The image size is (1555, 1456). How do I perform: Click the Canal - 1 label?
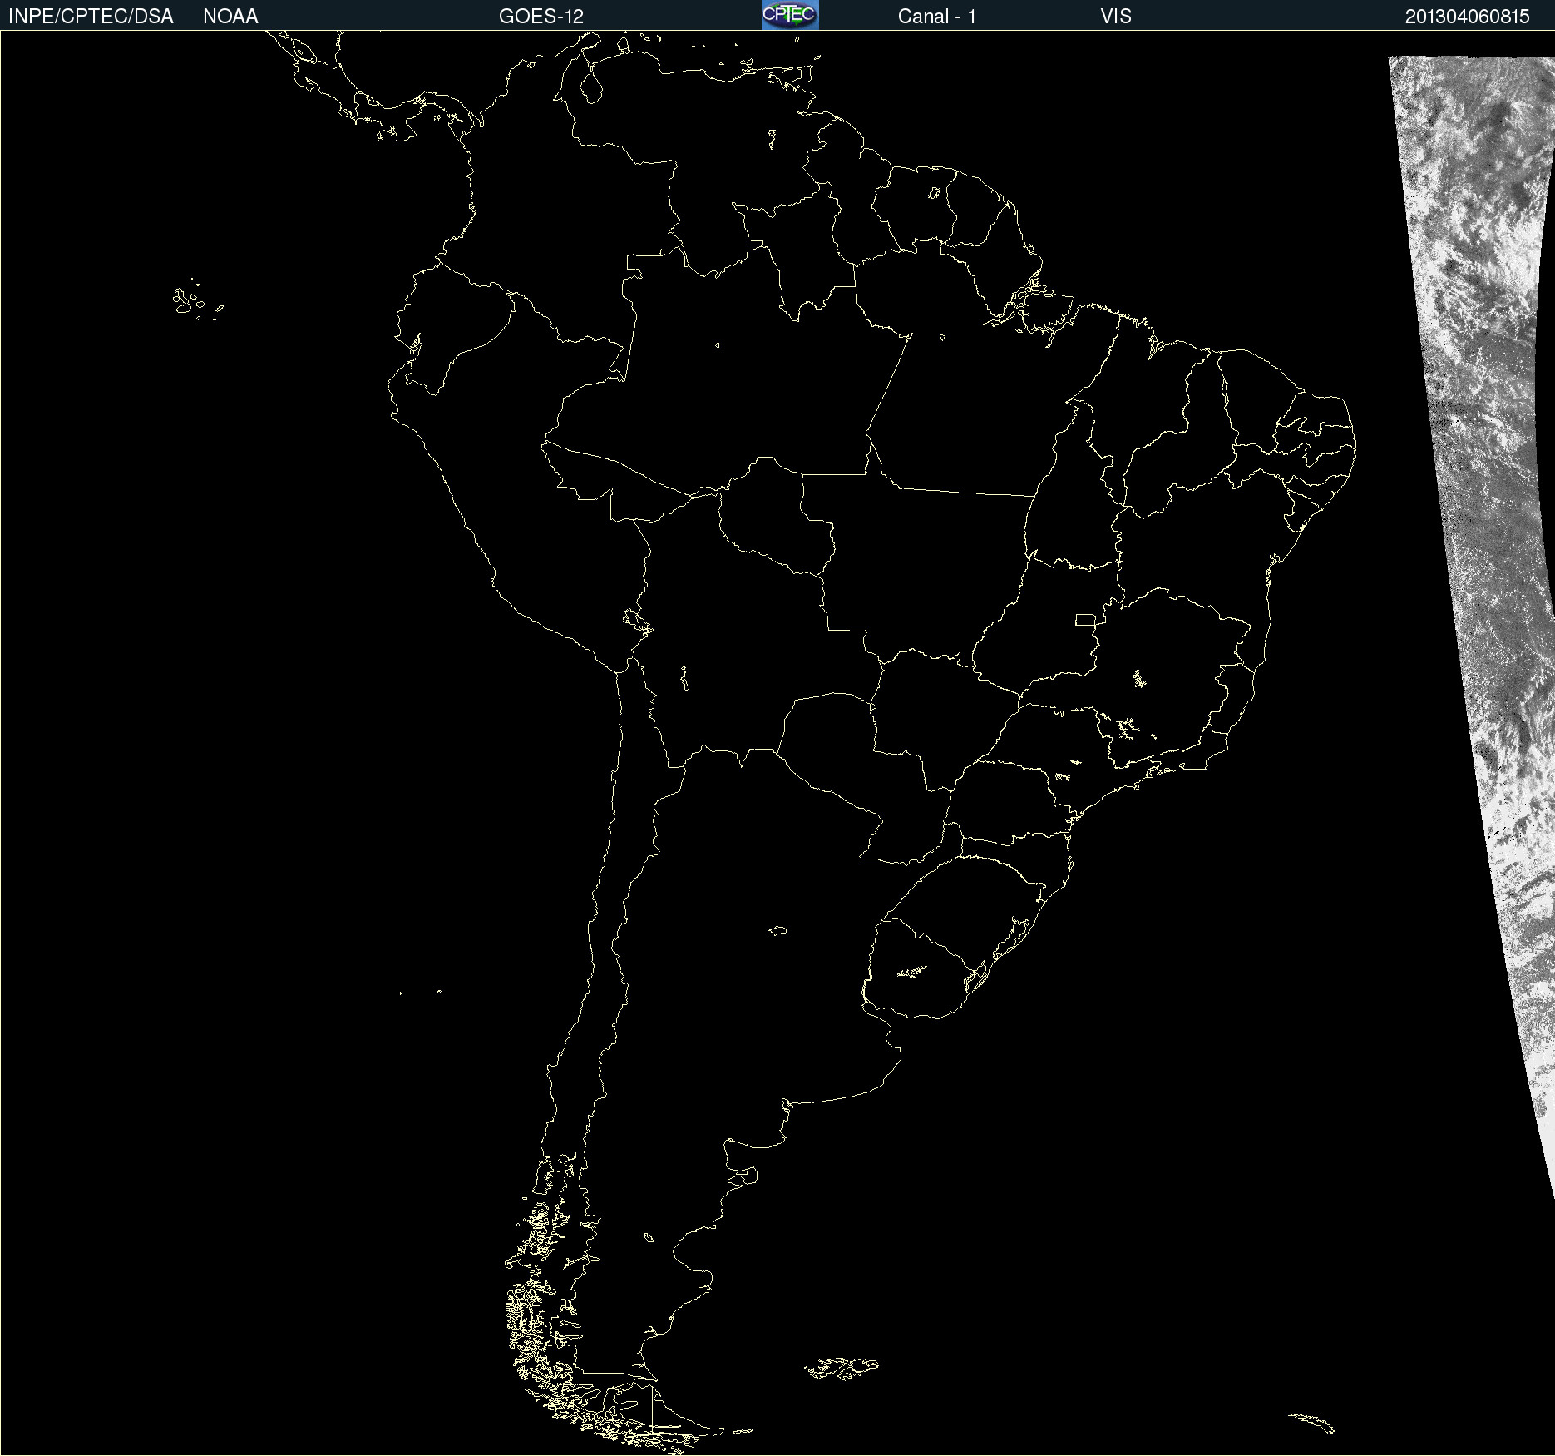936,17
